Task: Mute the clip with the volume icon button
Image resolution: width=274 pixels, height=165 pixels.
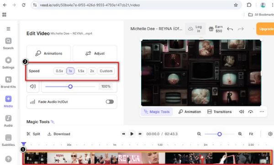Action: tap(33, 86)
